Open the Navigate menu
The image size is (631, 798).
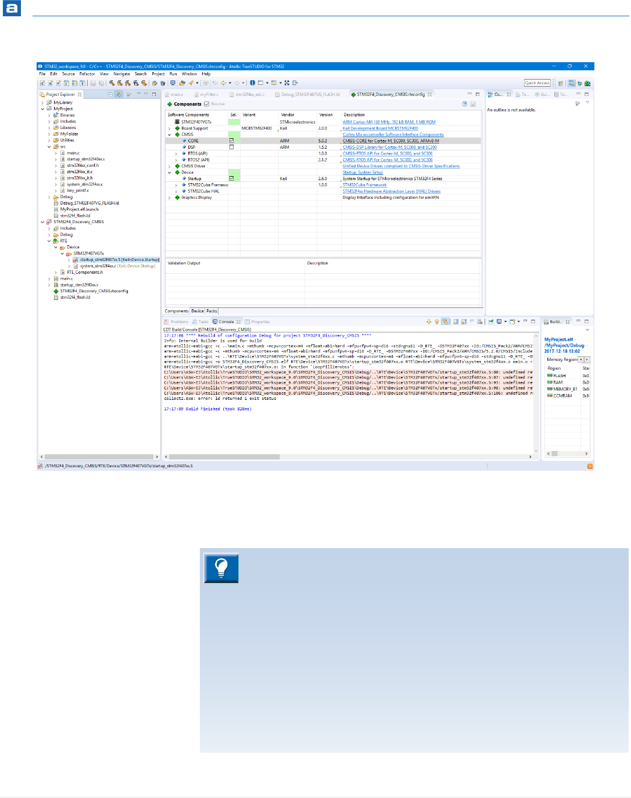pyautogui.click(x=122, y=74)
